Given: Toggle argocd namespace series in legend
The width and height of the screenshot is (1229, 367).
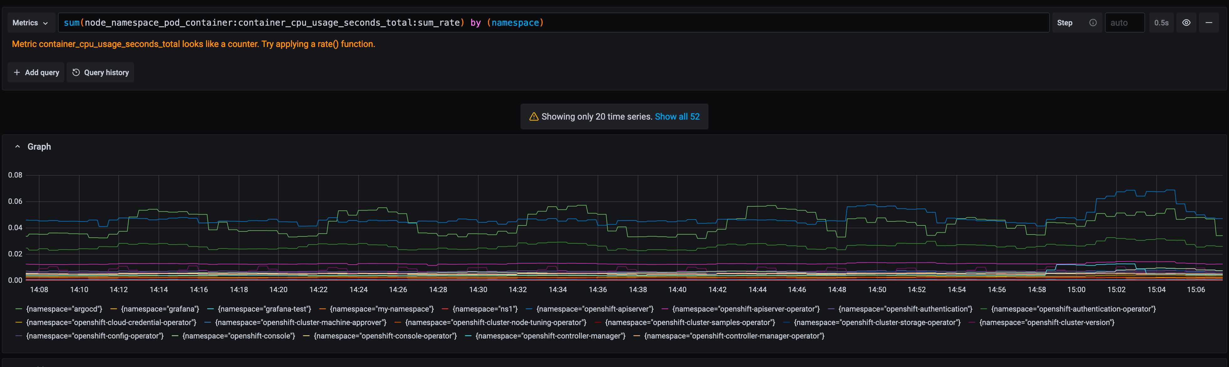Looking at the screenshot, I should click(x=64, y=309).
